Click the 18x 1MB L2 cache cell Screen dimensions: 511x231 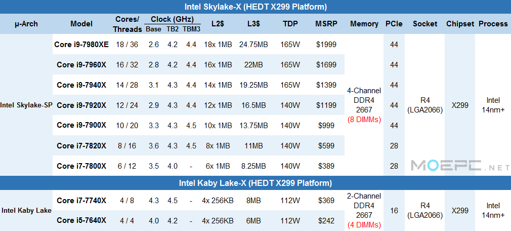(218, 45)
